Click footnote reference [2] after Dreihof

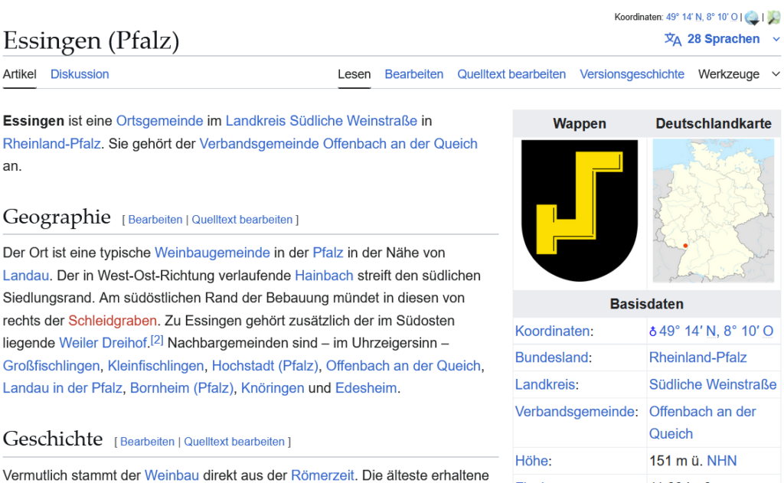tap(157, 340)
